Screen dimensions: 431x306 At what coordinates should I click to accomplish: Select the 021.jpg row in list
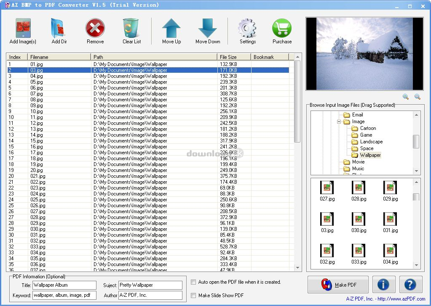pyautogui.click(x=148, y=176)
